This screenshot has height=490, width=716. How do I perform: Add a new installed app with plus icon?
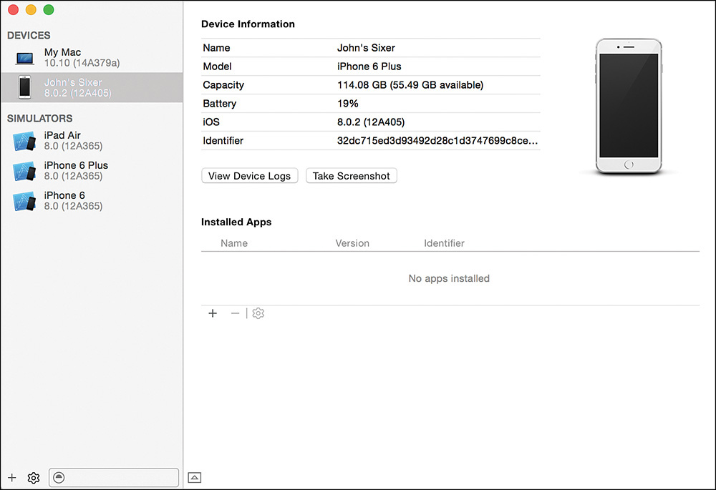pyautogui.click(x=213, y=313)
